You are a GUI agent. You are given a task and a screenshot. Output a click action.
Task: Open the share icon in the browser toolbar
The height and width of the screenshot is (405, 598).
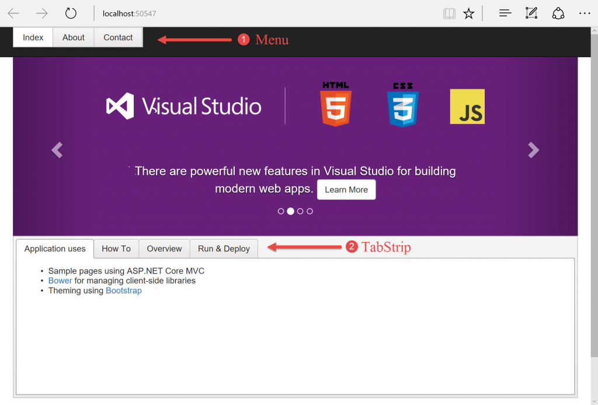(x=558, y=13)
